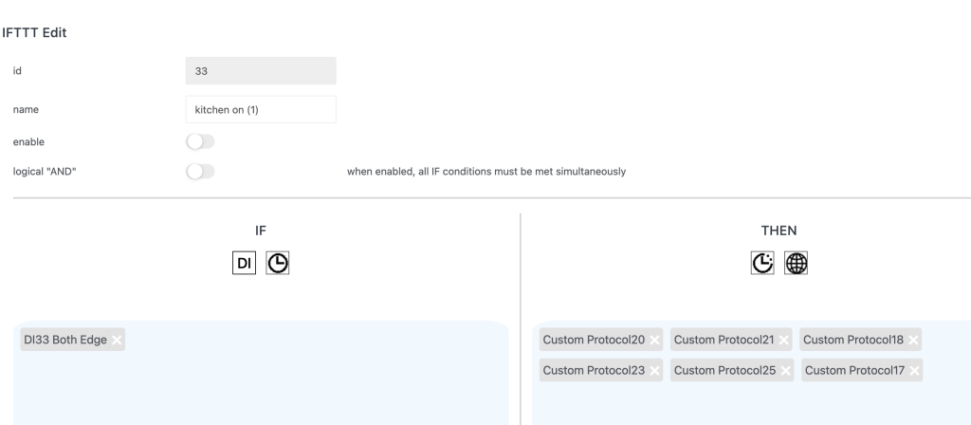Delete Custom Protocol17 action
Image resolution: width=971 pixels, height=425 pixels.
[913, 369]
